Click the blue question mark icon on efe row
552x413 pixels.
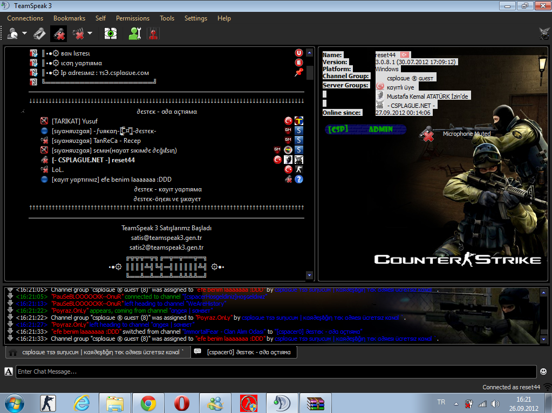click(298, 180)
